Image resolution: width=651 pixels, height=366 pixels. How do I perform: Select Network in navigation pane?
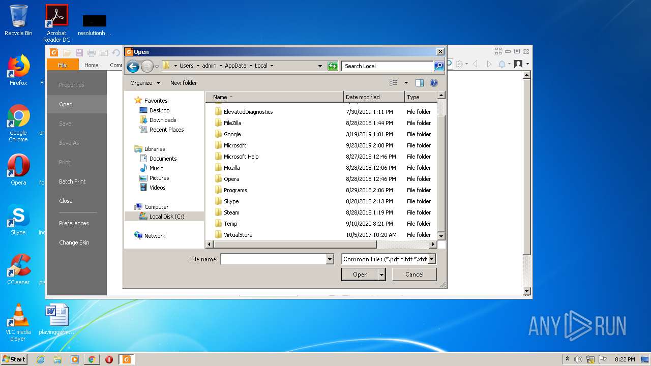pos(155,236)
